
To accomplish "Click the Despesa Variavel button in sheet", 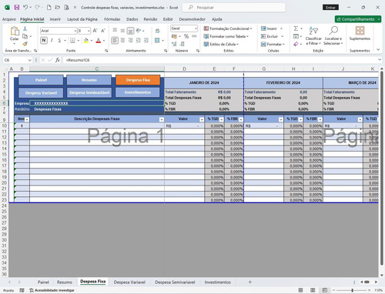I will click(x=41, y=92).
